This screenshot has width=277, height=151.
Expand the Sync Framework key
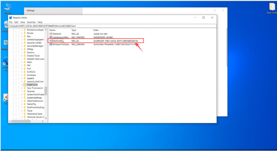(x=22, y=88)
